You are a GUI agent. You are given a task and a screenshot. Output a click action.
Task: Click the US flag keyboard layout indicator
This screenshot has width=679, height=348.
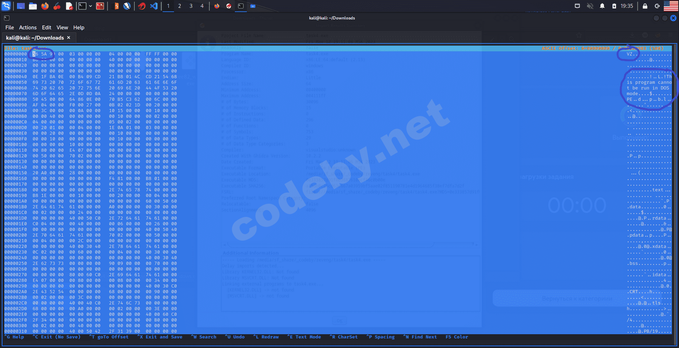pyautogui.click(x=671, y=6)
